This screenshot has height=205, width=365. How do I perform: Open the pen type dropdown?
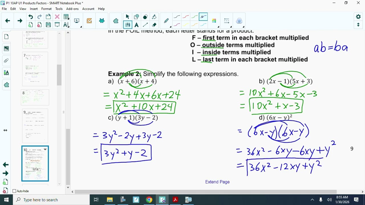(x=166, y=21)
